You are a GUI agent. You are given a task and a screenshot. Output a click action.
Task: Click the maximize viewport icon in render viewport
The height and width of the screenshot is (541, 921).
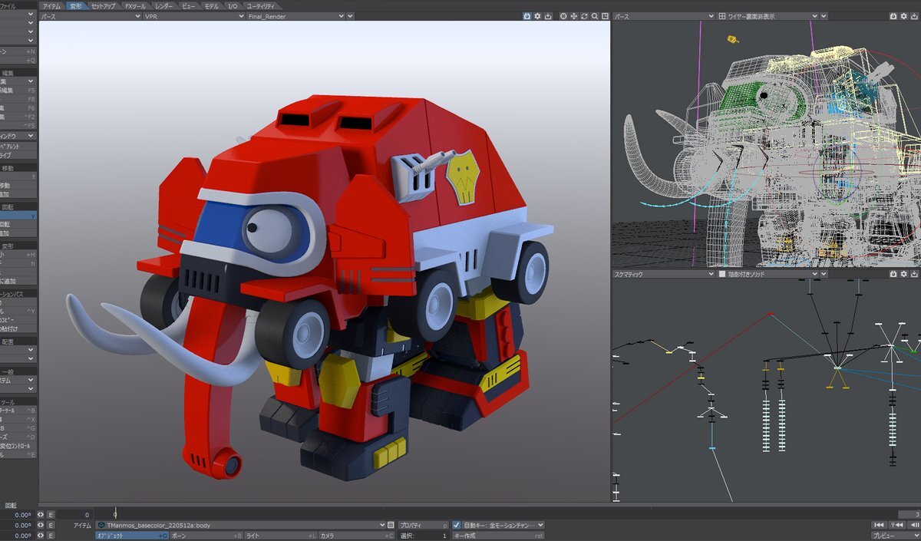point(605,16)
